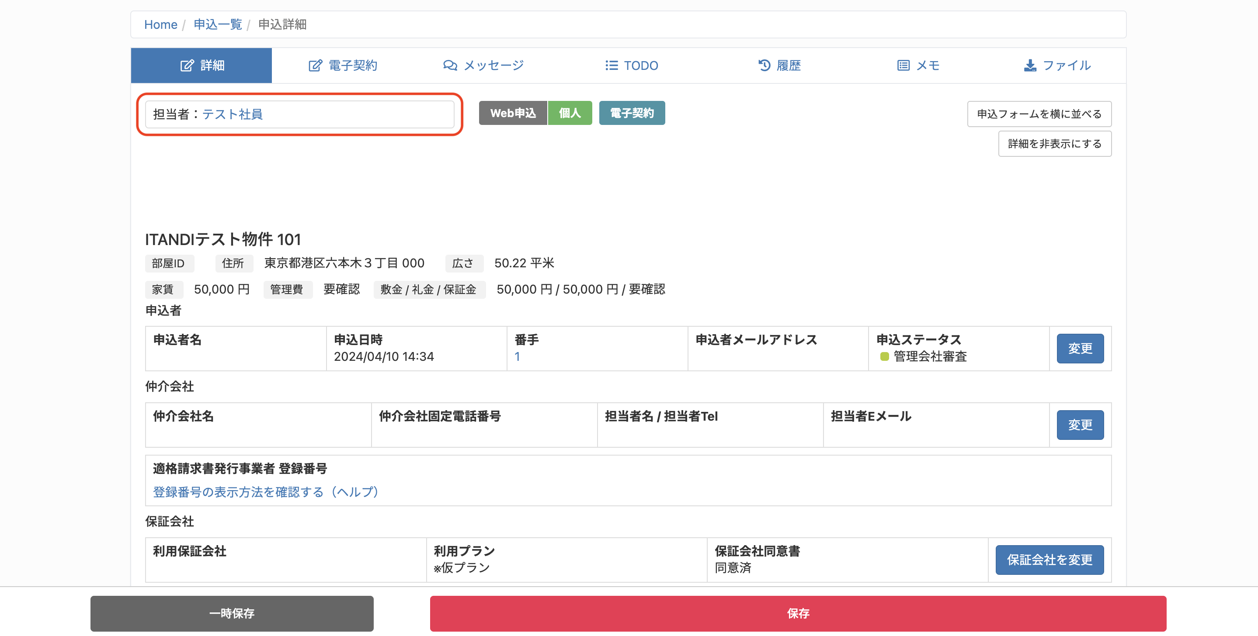This screenshot has height=636, width=1258.
Task: Go to Home breadcrumb link
Action: point(161,24)
